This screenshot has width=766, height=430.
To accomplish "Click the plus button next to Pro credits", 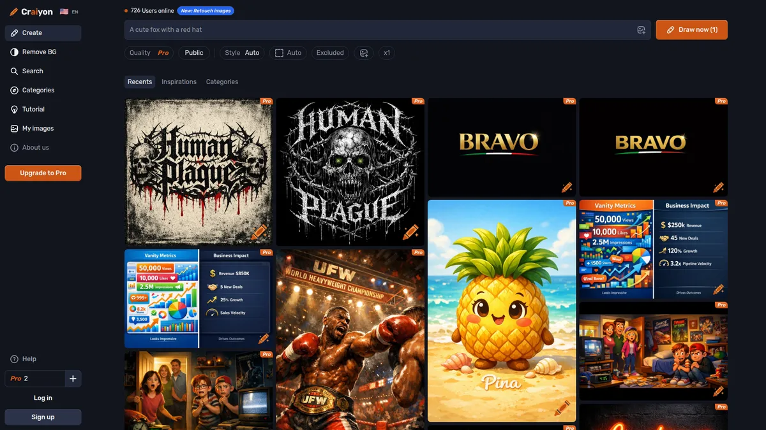I will click(x=73, y=378).
